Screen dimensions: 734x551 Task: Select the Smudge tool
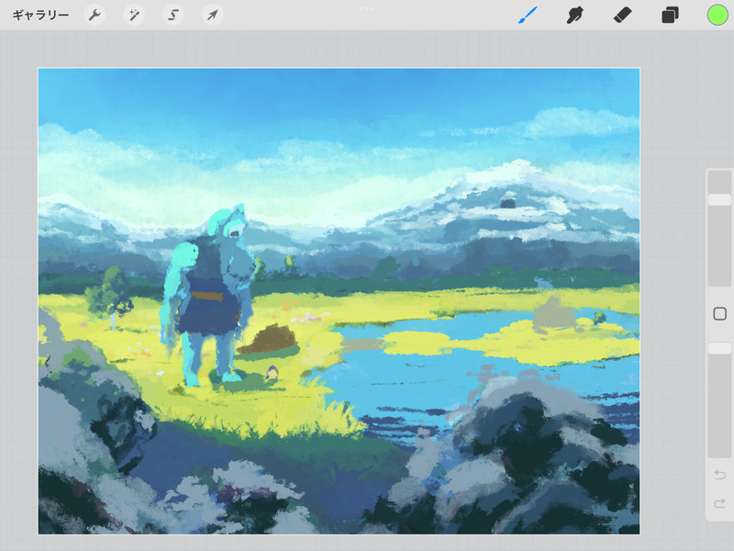[x=575, y=15]
